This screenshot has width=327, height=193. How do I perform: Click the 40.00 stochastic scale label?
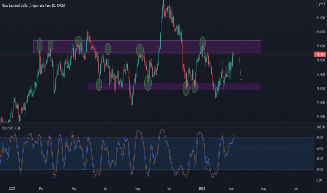pos(320,159)
